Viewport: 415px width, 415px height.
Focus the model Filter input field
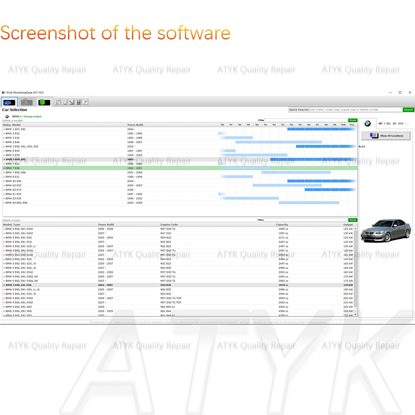306,120
